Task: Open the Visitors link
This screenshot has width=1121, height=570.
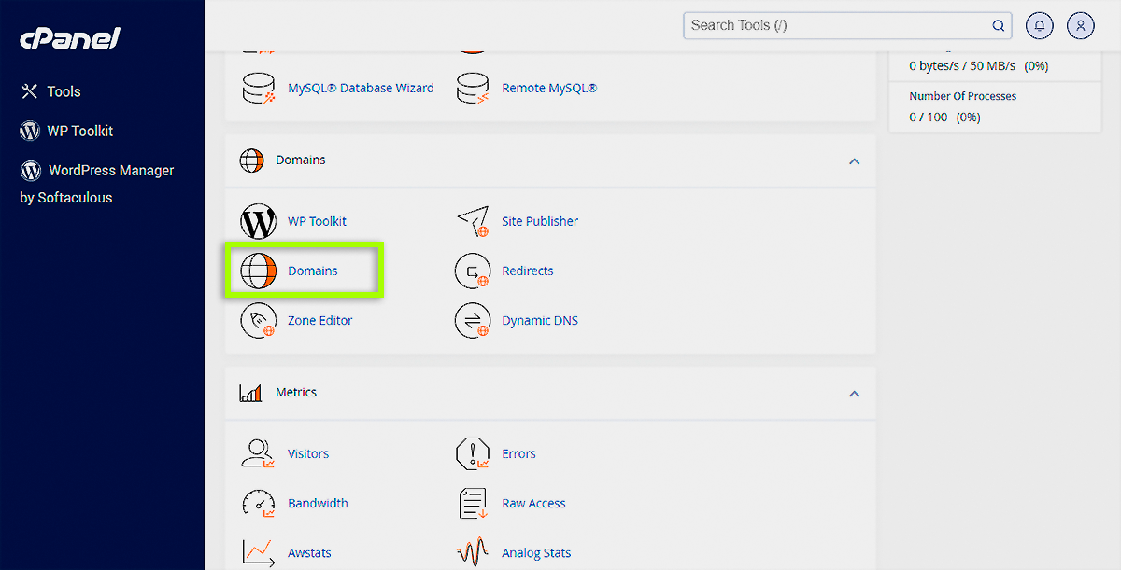Action: click(x=308, y=453)
